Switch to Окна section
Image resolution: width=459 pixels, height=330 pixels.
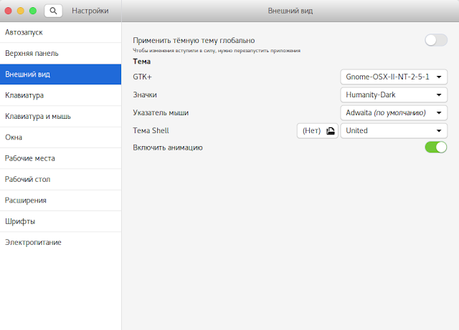[x=60, y=137]
